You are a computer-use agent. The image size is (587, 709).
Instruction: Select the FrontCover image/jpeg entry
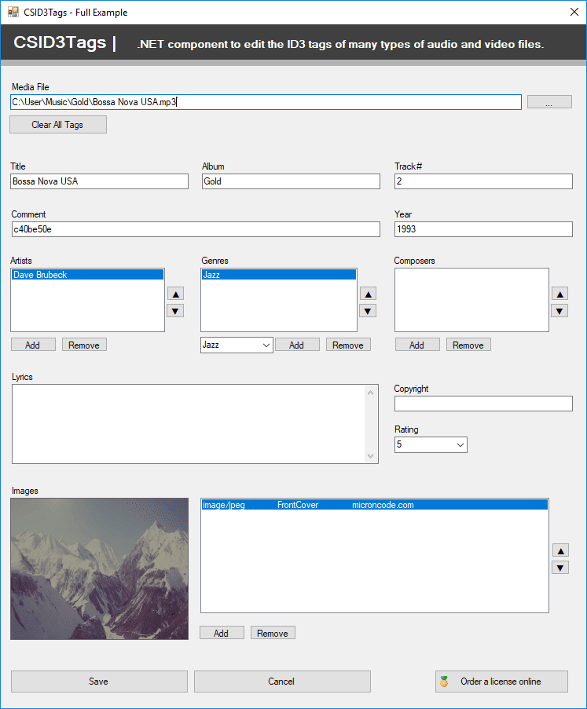[x=373, y=505]
